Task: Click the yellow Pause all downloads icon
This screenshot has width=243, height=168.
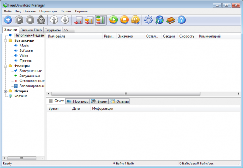Action: [x=135, y=20]
